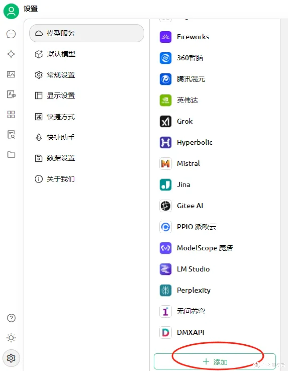Open the translate sidebar icon

[x=11, y=94]
